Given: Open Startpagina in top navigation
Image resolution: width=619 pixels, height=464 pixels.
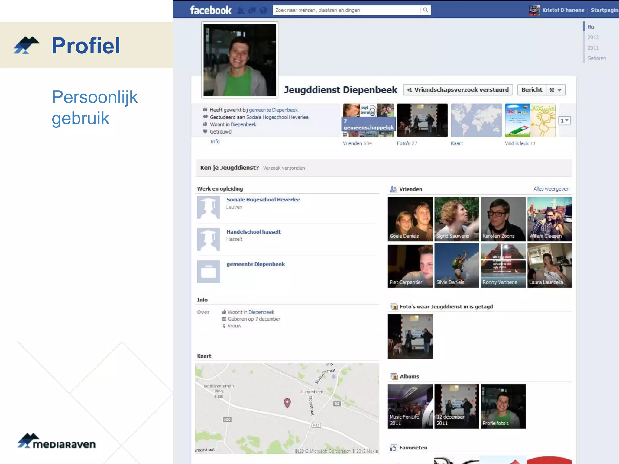Looking at the screenshot, I should [604, 10].
